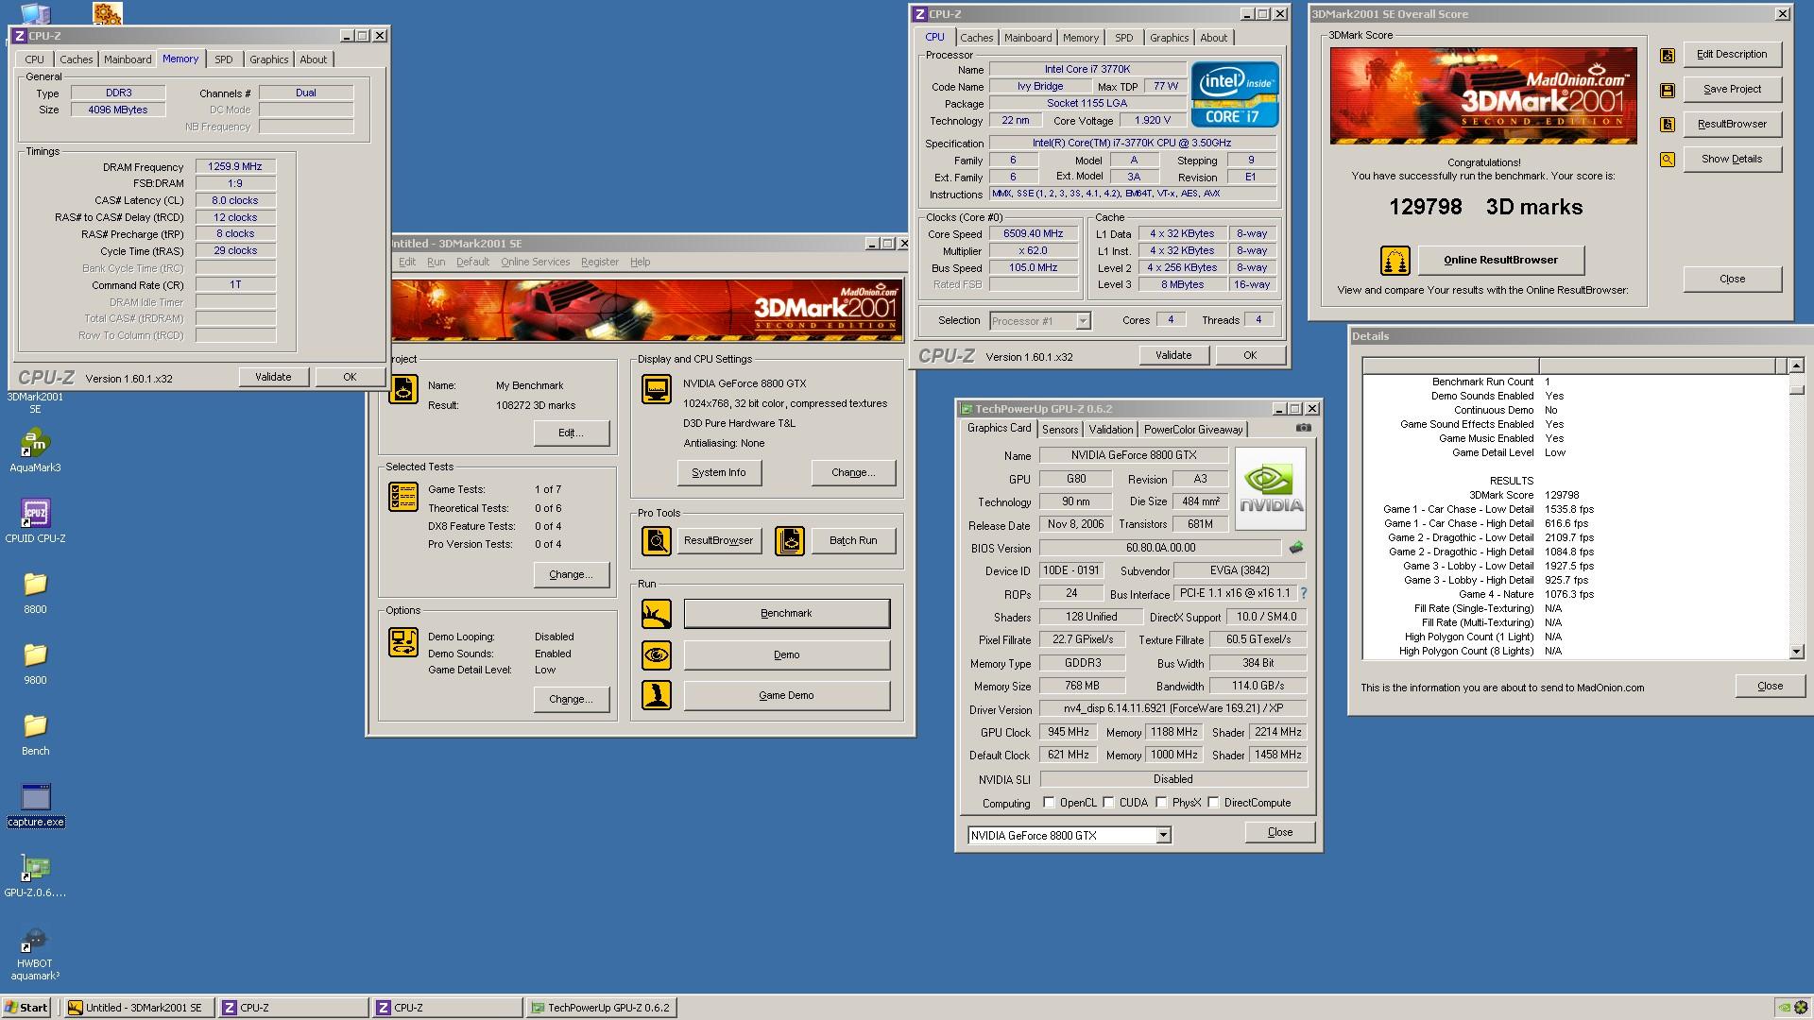This screenshot has height=1020, width=1814.
Task: Open the 9800 desktop folder
Action: pos(35,663)
